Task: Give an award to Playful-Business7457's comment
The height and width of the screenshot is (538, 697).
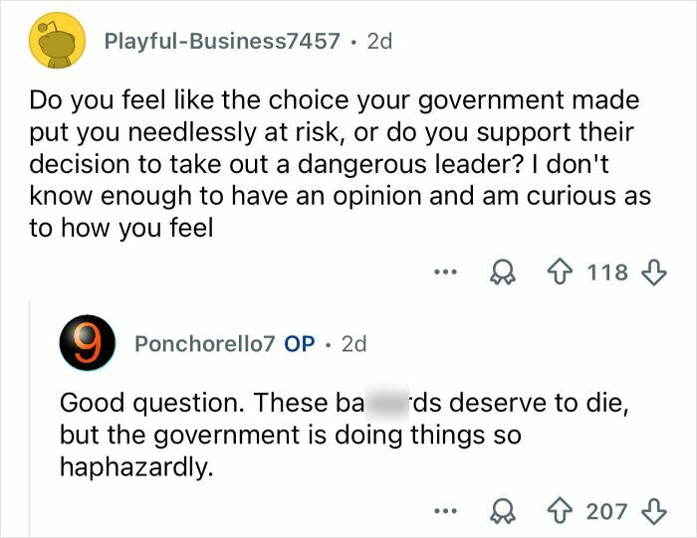Action: pyautogui.click(x=504, y=270)
